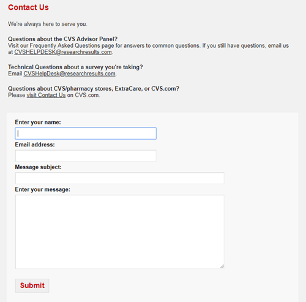Click the 'Email address:' label
306x302 pixels.
click(x=35, y=145)
